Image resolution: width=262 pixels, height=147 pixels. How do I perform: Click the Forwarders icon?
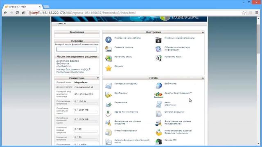[x=108, y=105]
